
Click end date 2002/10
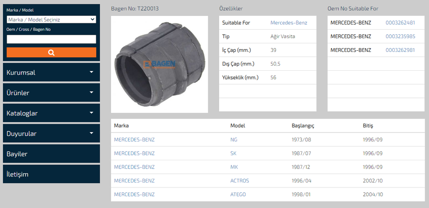[x=373, y=181]
